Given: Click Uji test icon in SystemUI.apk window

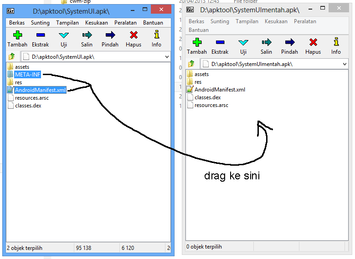Looking at the screenshot, I should pos(64,35).
